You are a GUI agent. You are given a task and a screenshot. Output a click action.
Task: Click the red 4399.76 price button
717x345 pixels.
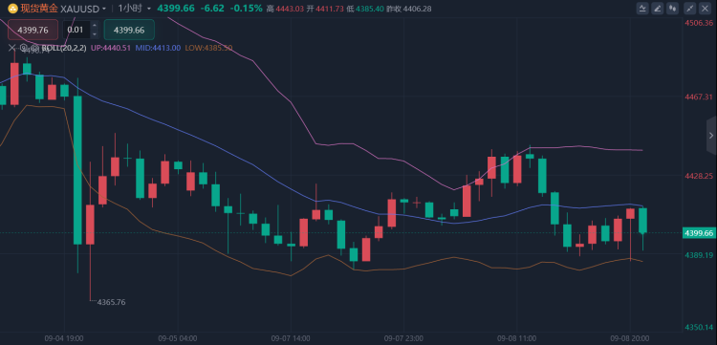[33, 30]
